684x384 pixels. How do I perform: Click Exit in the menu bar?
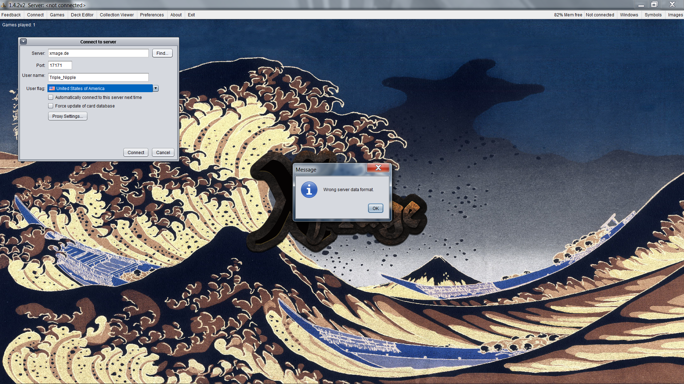tap(191, 15)
